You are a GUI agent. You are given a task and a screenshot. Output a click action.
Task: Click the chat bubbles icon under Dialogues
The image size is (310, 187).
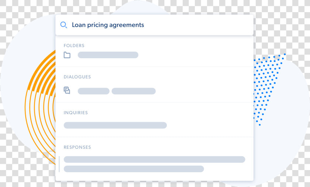[x=67, y=90]
